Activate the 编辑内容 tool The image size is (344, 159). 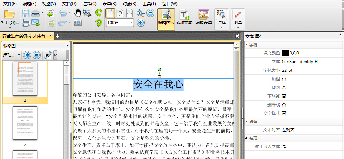pyautogui.click(x=166, y=19)
